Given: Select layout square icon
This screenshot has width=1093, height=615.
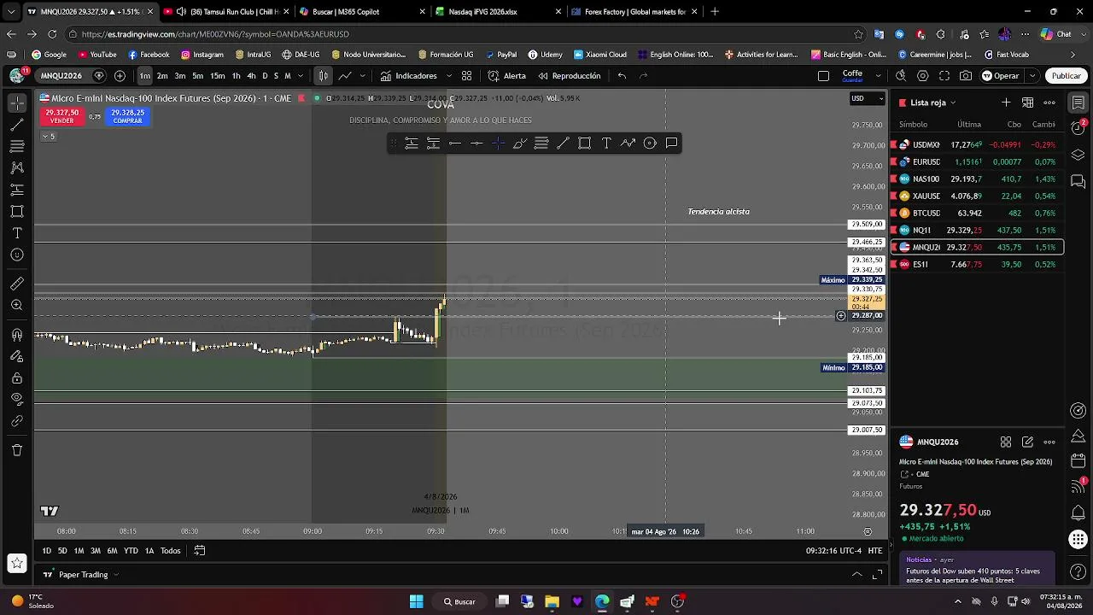Looking at the screenshot, I should (x=823, y=75).
